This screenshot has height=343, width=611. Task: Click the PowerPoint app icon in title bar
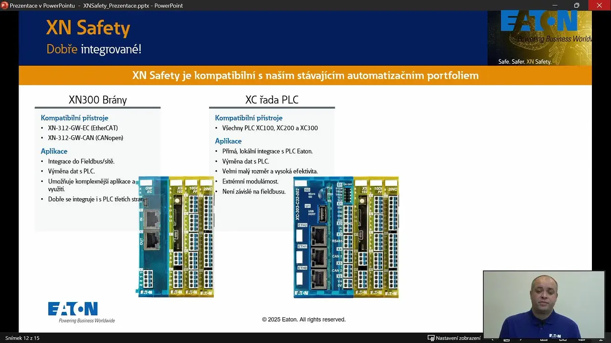(5, 5)
